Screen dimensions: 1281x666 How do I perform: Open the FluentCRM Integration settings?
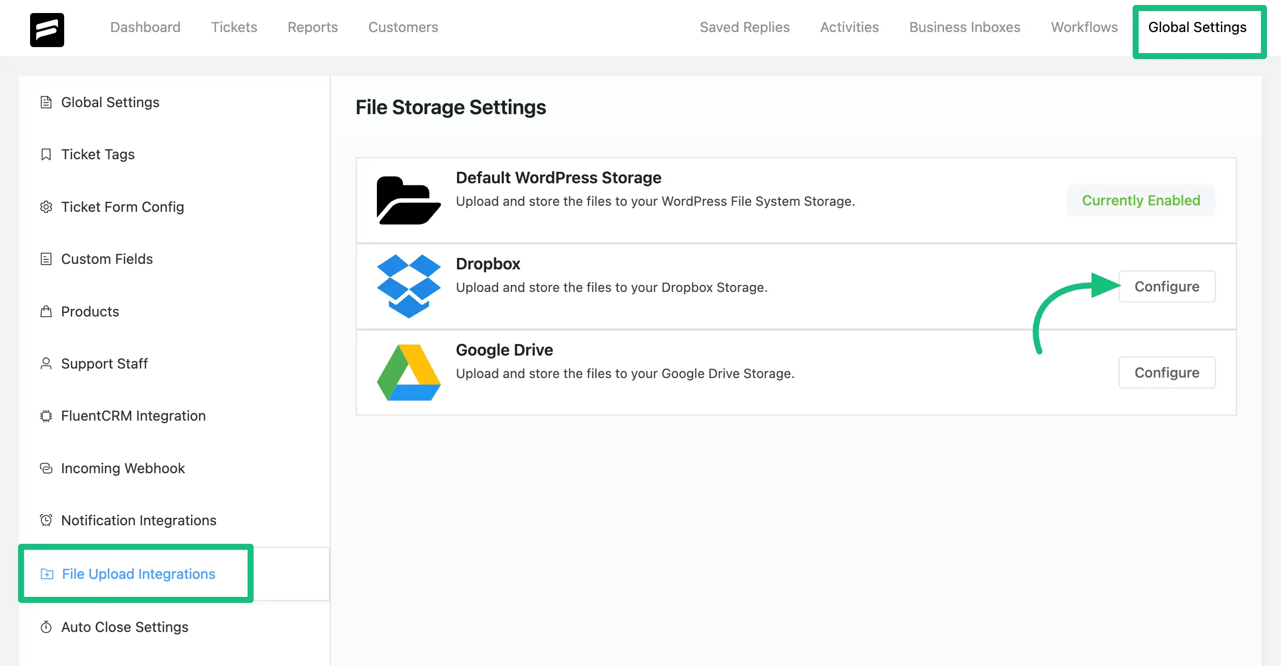(133, 416)
